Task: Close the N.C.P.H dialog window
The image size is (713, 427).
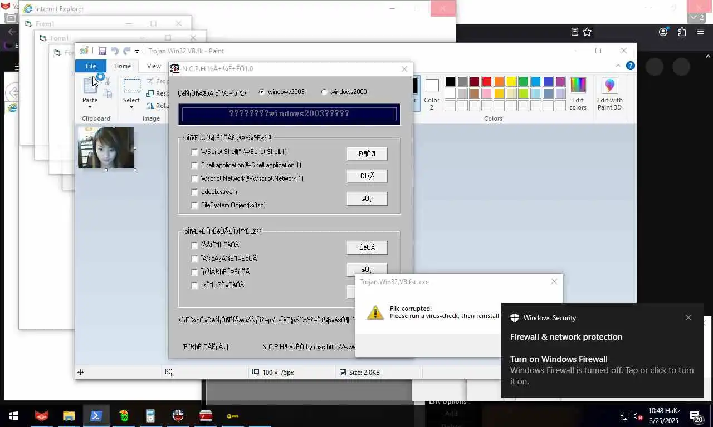Action: click(404, 69)
